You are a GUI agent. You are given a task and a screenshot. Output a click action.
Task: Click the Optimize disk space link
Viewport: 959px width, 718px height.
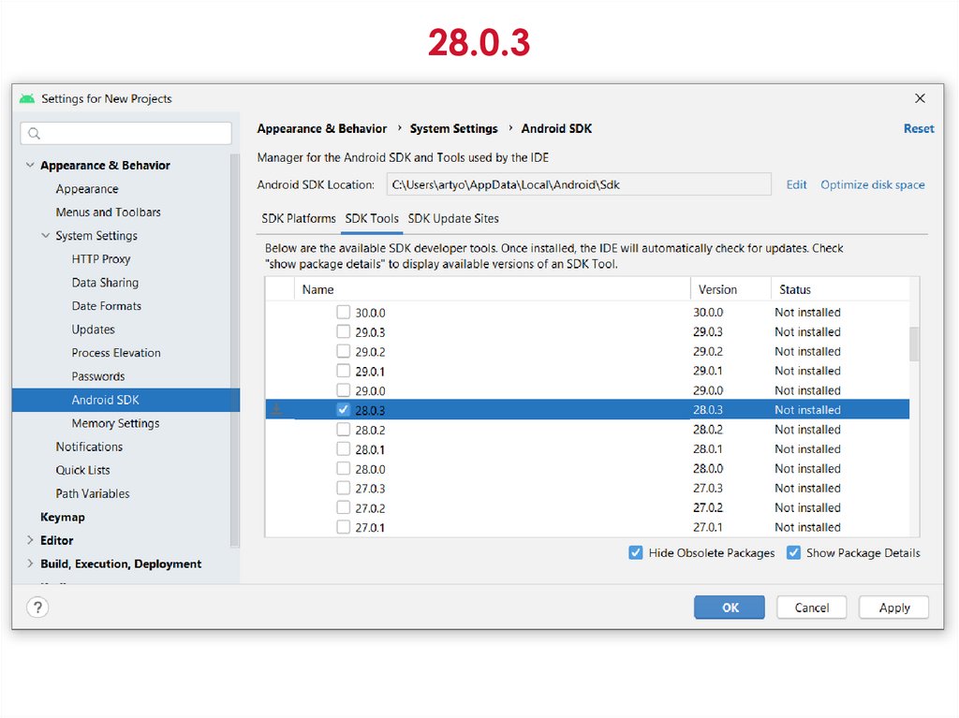click(872, 184)
